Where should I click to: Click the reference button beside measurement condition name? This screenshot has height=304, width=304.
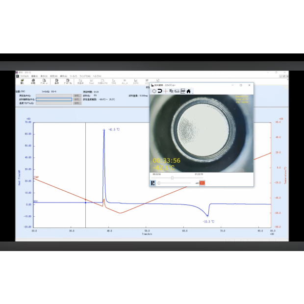coord(77,95)
